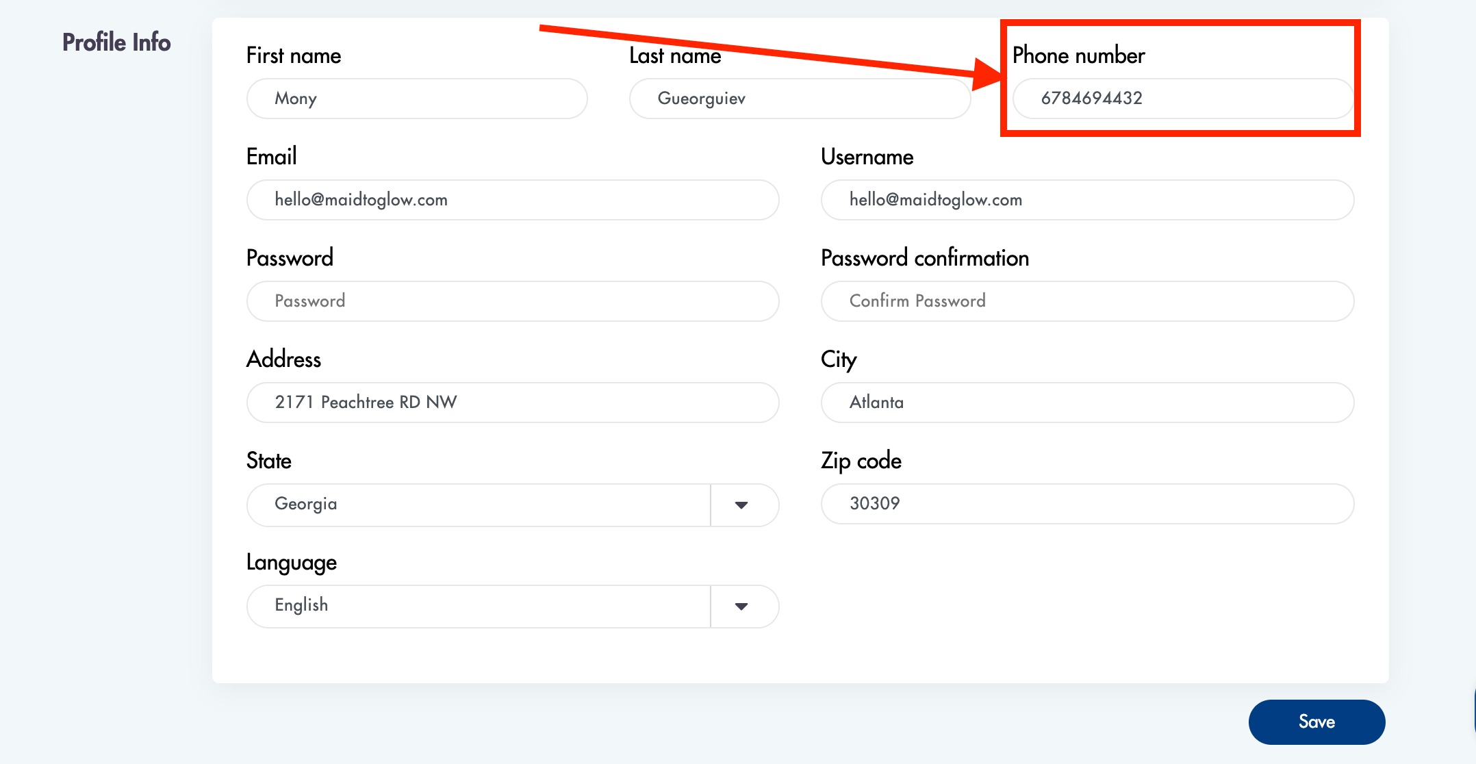Open the State dropdown showing Georgia
Image resolution: width=1476 pixels, height=764 pixels.
478,505
